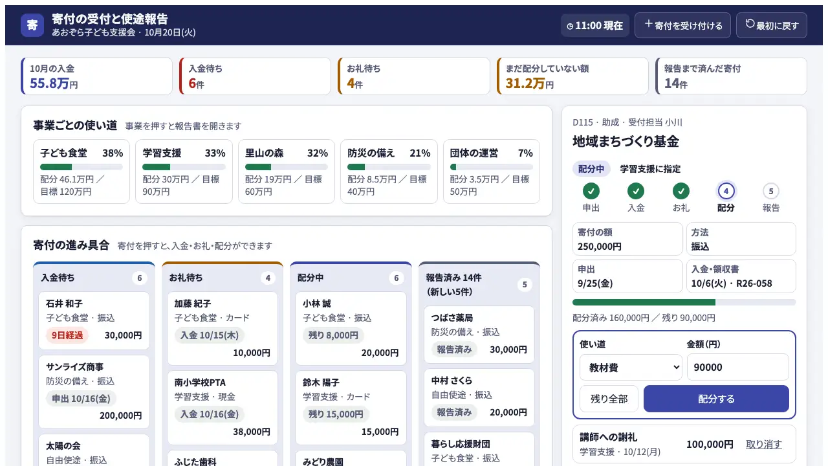
Task: Open the 団体の運営 project card
Action: pyautogui.click(x=492, y=172)
